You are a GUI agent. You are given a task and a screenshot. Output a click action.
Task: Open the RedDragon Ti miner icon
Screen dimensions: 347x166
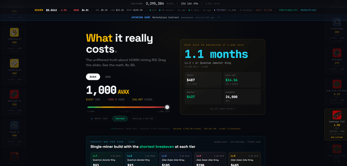pos(14,95)
